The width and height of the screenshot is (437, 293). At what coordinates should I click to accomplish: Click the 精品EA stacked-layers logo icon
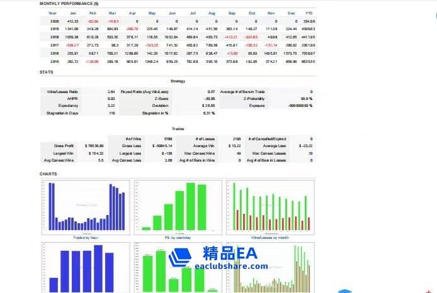(181, 258)
